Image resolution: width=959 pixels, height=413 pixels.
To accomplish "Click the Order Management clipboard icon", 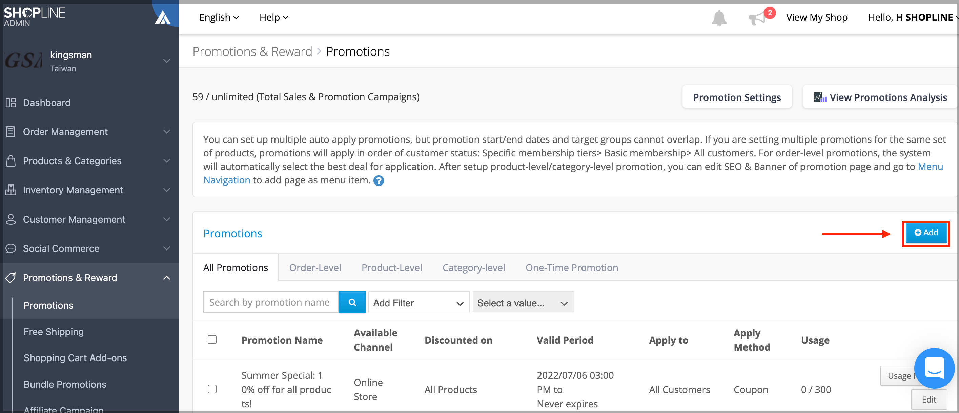I will tap(11, 132).
